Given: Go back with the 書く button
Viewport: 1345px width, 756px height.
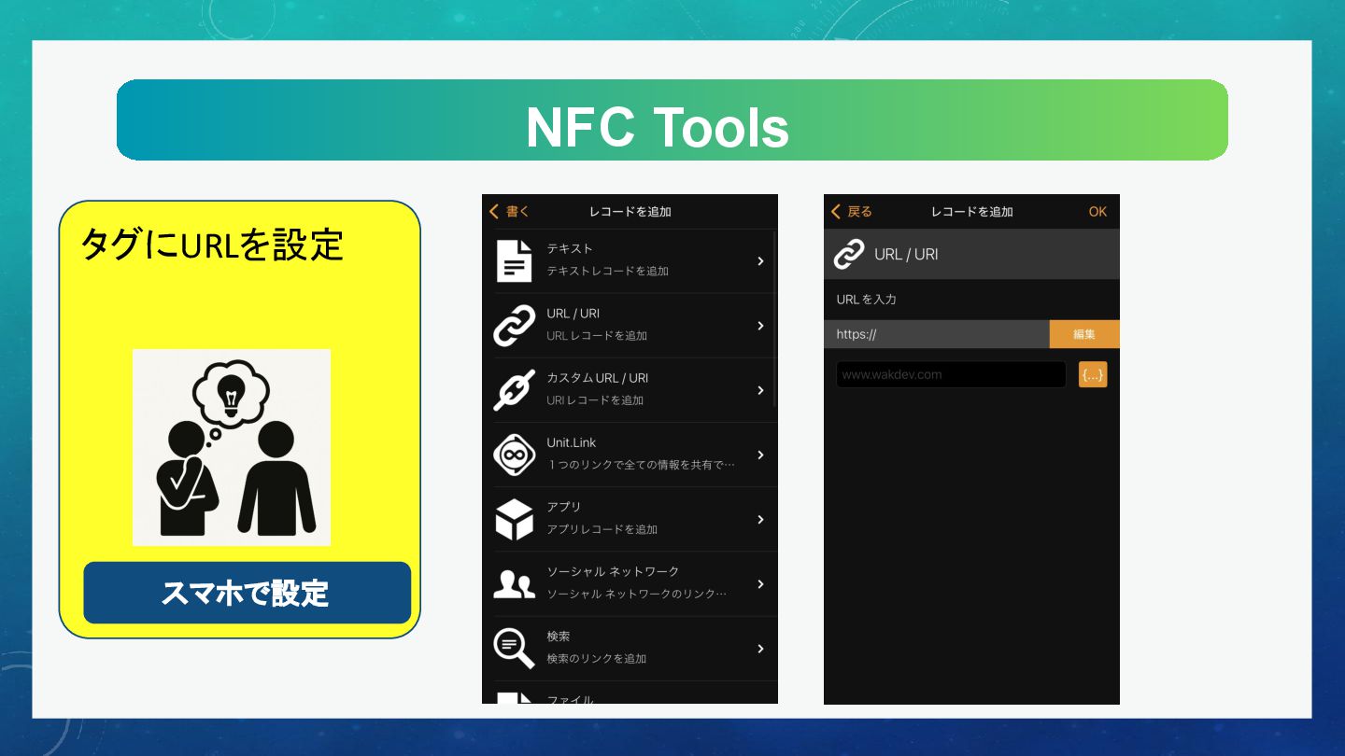Looking at the screenshot, I should click(x=509, y=212).
